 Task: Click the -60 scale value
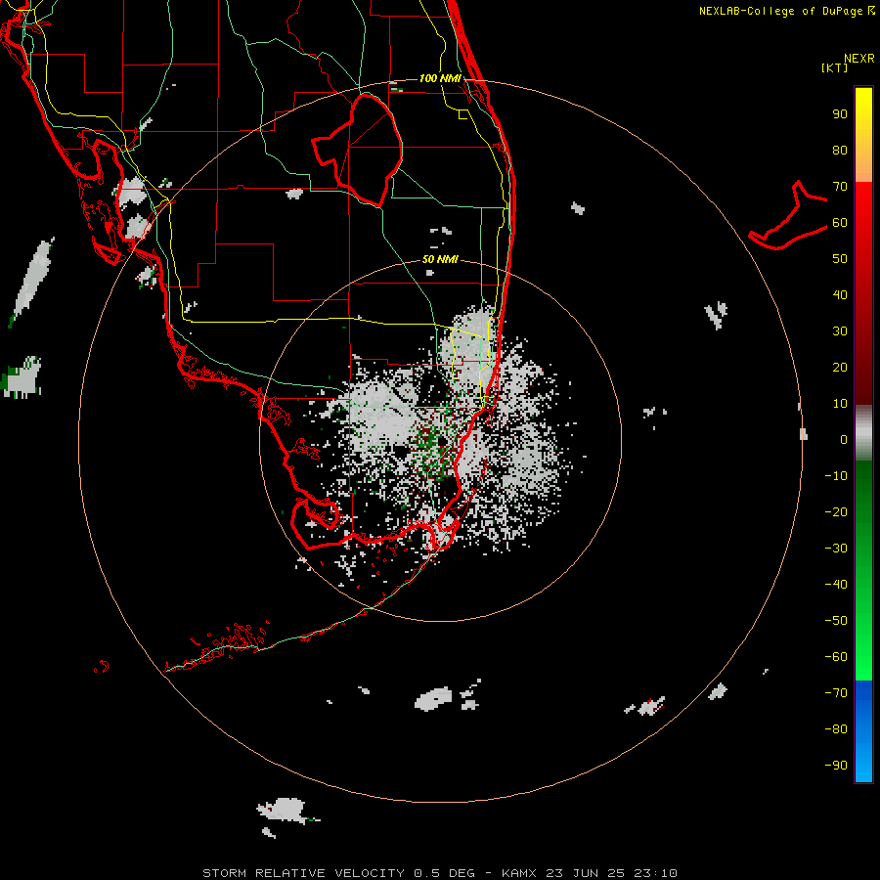(836, 657)
